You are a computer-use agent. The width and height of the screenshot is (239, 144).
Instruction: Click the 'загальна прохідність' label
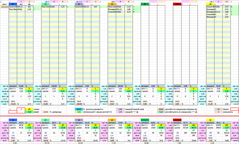[x=94, y=109]
